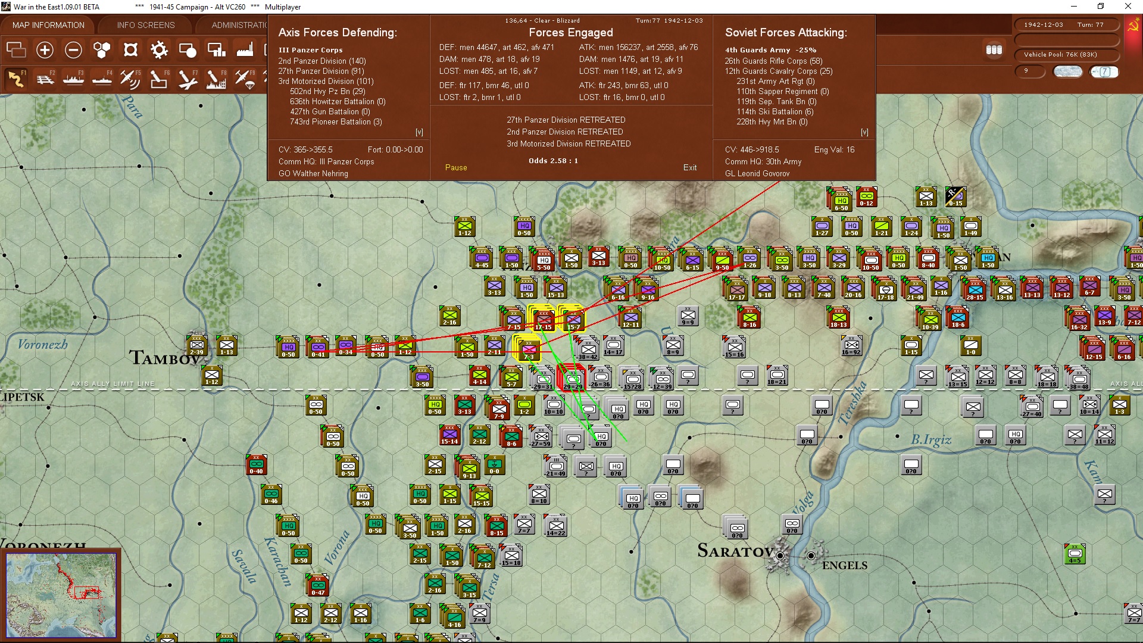This screenshot has width=1143, height=643.
Task: Toggle the gear preferences icon
Action: pos(159,50)
